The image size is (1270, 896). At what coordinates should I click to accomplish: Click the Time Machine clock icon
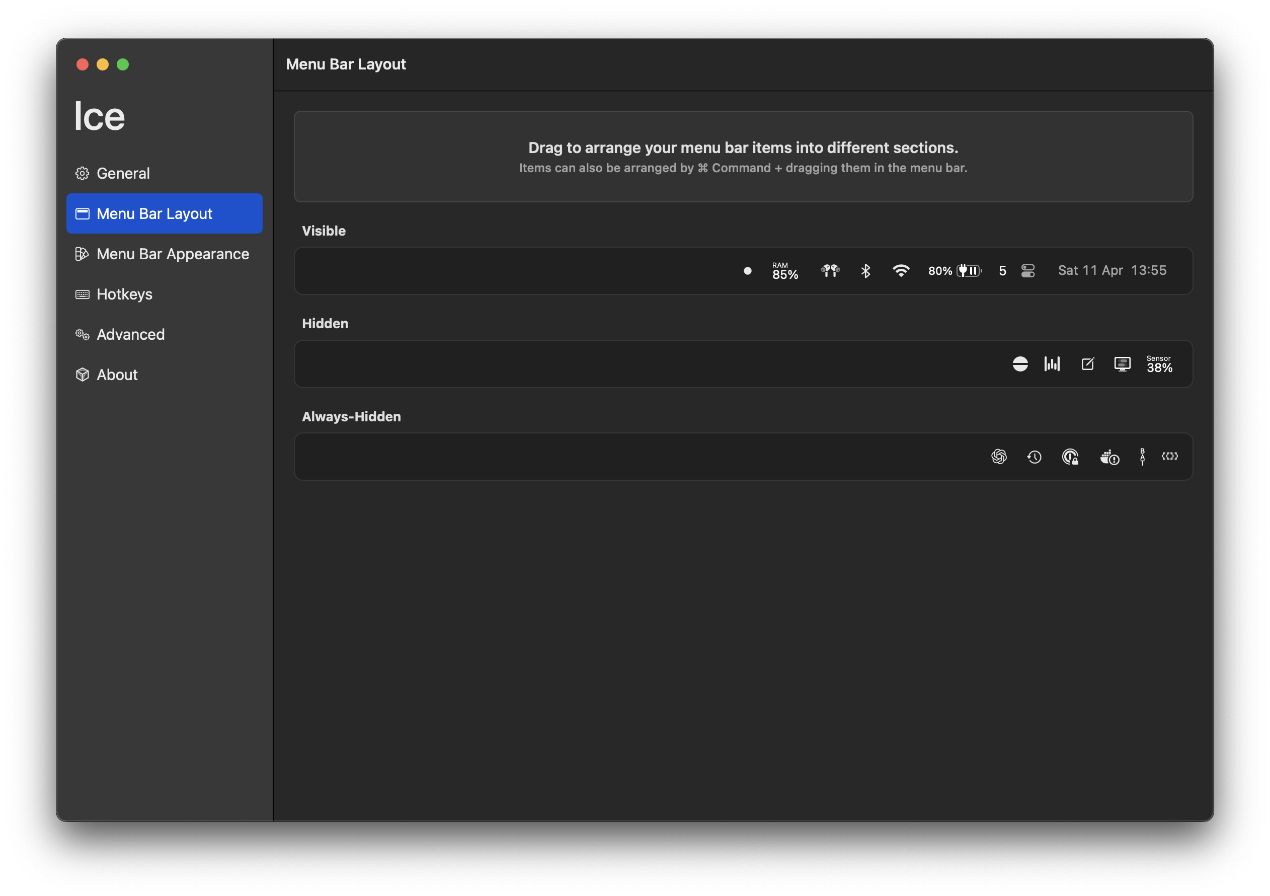coord(1035,457)
